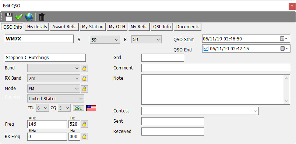Toggle the lock beside Mode dropdown

point(84,89)
